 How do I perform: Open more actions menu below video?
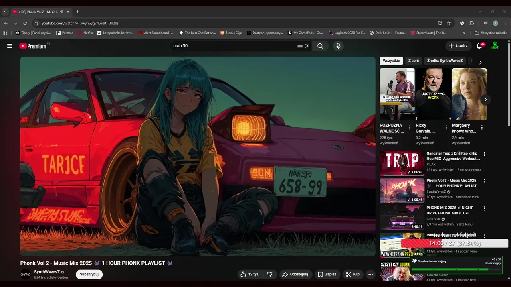click(370, 274)
